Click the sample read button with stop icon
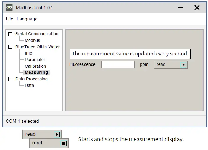Screen dimensions: 208x150 [49, 143]
